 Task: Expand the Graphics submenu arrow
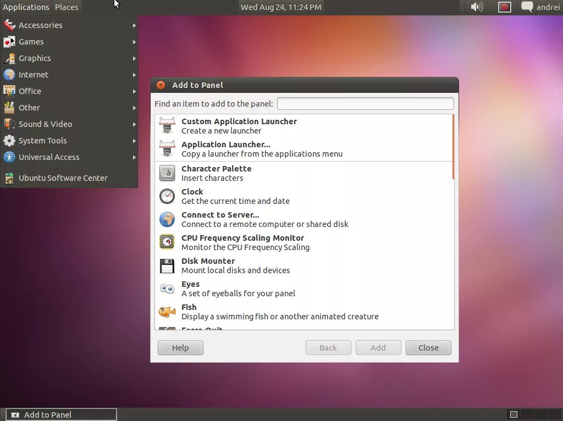134,58
